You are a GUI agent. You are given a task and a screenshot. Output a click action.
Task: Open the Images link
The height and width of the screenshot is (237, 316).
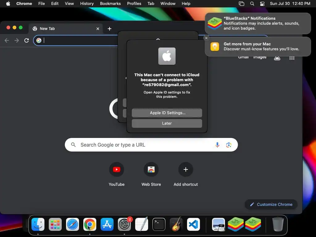coord(260,57)
